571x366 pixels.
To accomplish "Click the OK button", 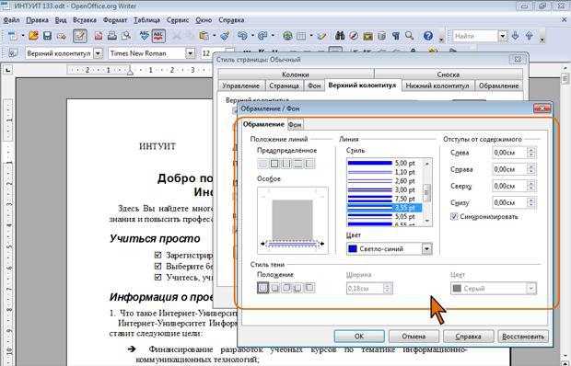I will pyautogui.click(x=359, y=337).
